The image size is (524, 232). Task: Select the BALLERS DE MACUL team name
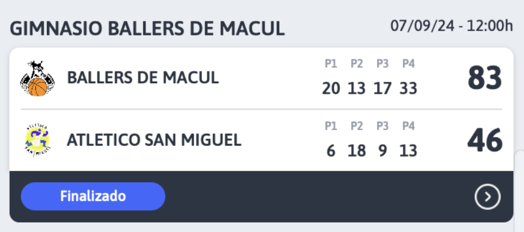coord(143,78)
